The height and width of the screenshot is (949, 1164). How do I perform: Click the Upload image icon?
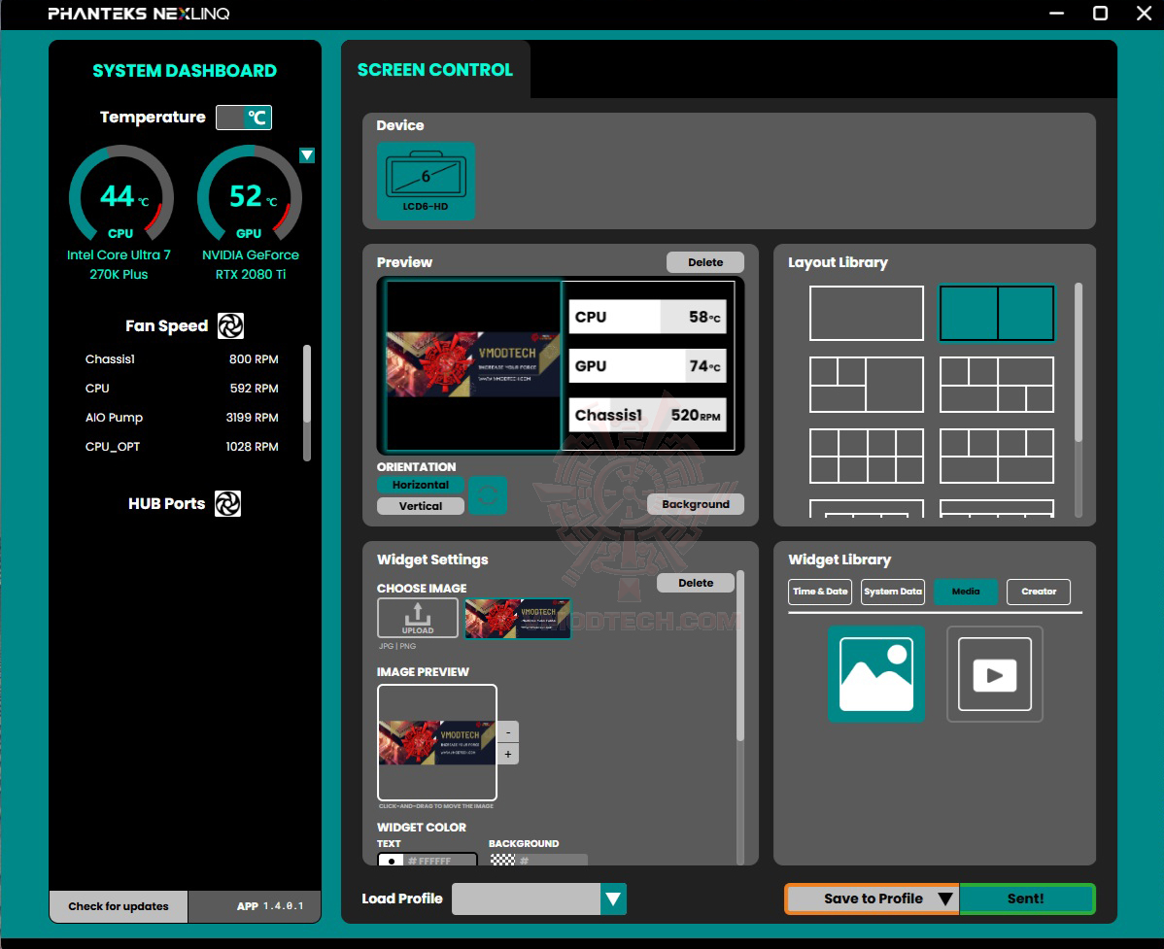(418, 618)
